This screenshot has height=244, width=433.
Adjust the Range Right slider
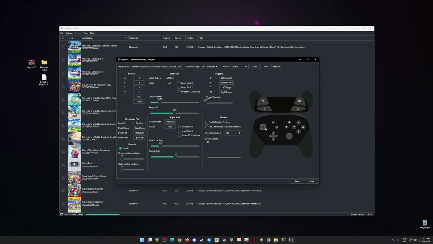175,157
